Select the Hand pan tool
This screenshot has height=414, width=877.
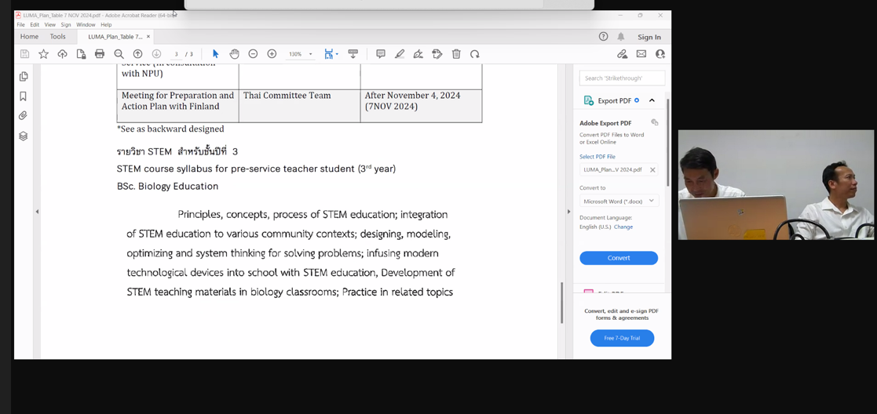234,54
